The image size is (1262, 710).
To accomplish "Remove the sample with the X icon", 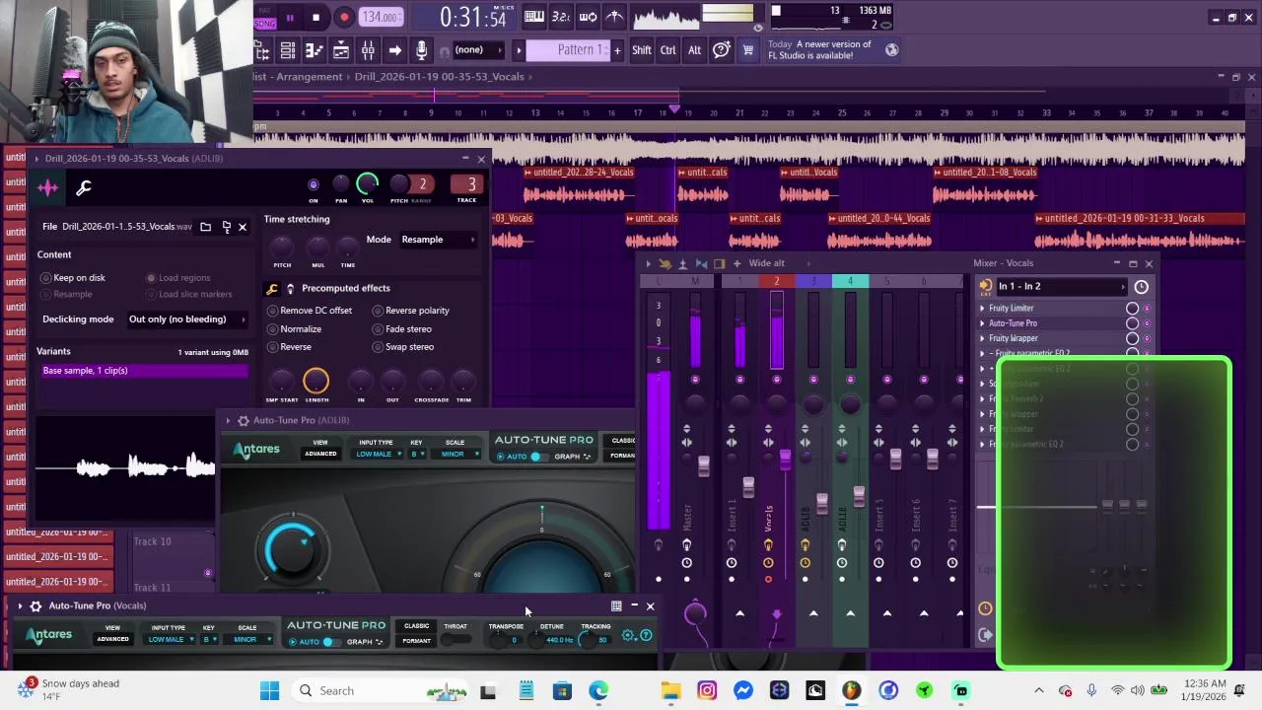I will click(x=243, y=227).
